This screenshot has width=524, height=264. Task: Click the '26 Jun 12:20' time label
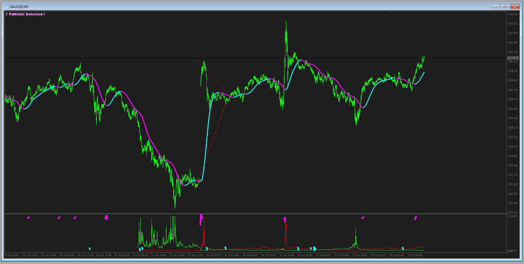[x=85, y=255]
